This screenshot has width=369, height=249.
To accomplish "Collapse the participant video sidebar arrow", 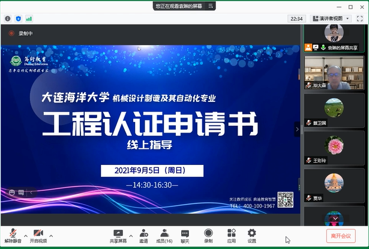I will pyautogui.click(x=296, y=128).
